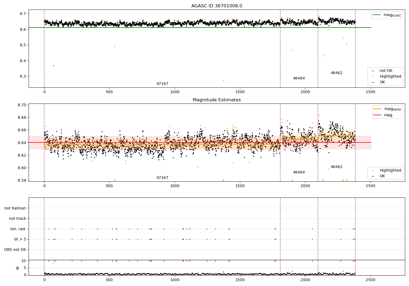Click the obsid label 46464 in top plot
The image size is (409, 286).
[299, 78]
